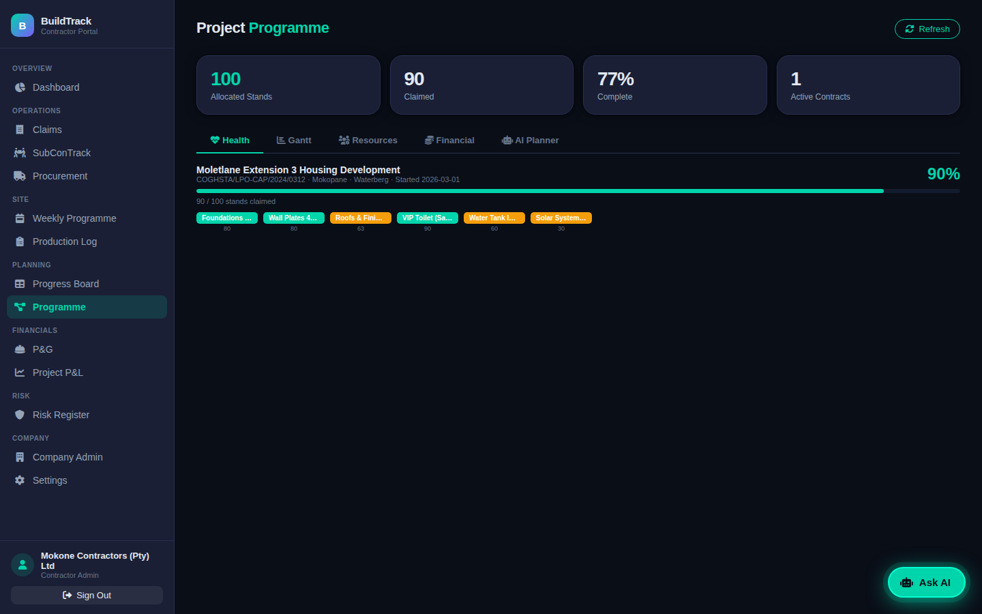Open the Ask AI assistant

(x=926, y=583)
